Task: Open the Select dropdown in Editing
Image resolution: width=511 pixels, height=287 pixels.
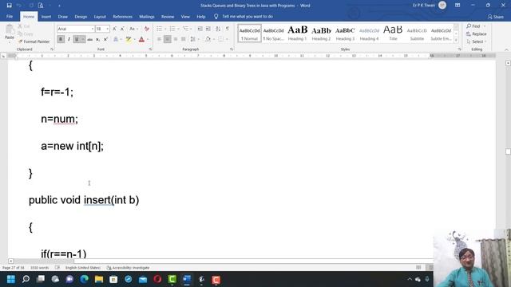Action: pyautogui.click(x=477, y=41)
